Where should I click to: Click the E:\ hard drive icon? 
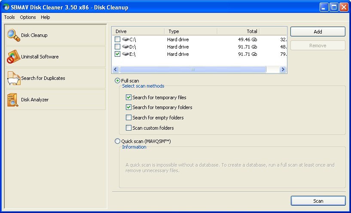point(125,54)
